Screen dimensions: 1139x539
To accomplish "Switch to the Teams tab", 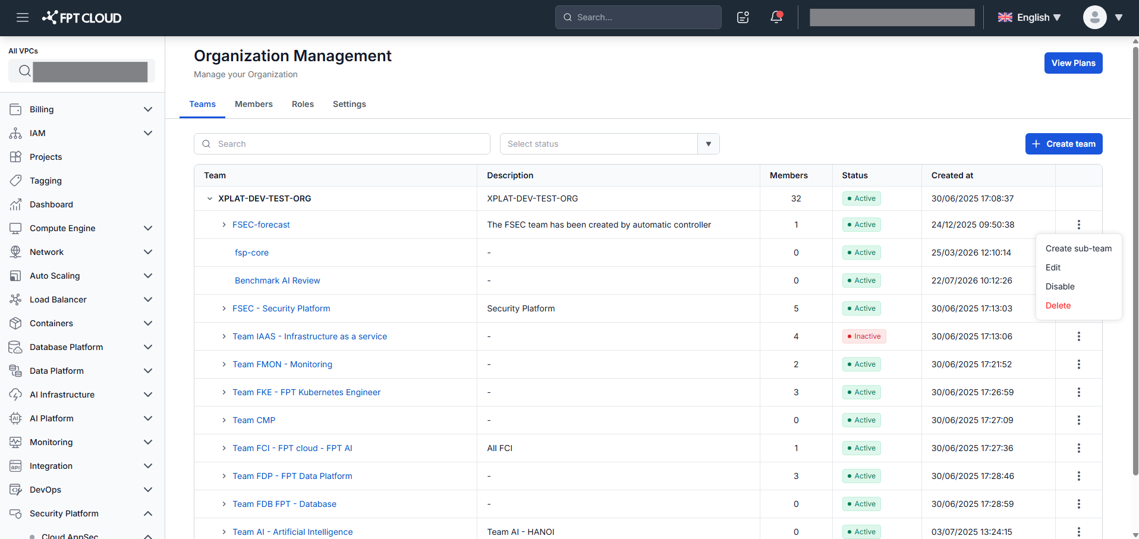I will click(x=202, y=104).
